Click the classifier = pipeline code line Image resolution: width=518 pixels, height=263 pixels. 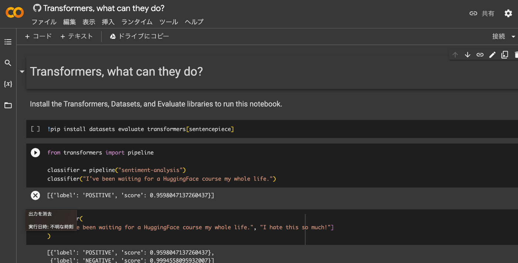click(117, 170)
